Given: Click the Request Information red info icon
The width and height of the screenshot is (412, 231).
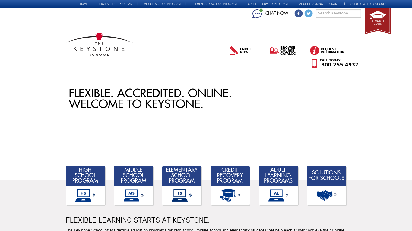Looking at the screenshot, I should point(314,51).
